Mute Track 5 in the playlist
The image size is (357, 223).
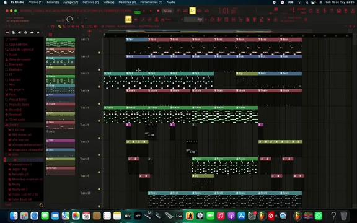(99, 121)
